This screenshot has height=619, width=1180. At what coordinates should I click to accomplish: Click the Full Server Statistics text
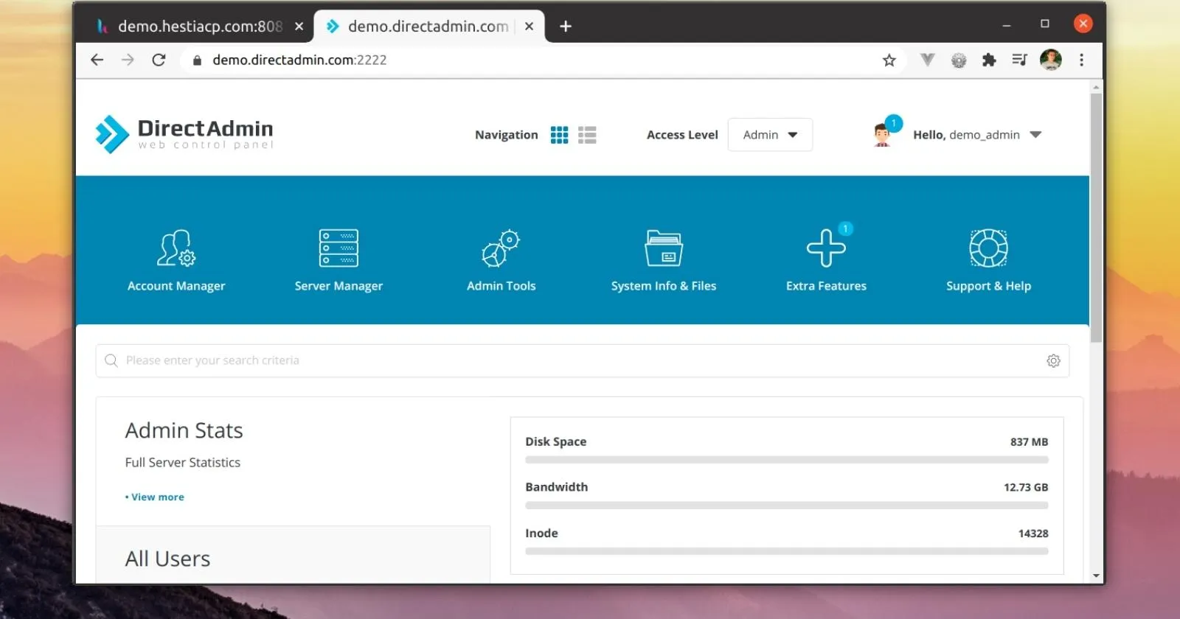pos(183,463)
